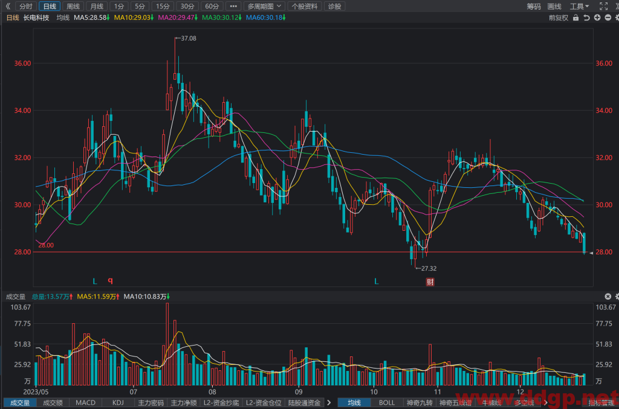Select the 15分 period
The height and width of the screenshot is (409, 619).
[163, 6]
